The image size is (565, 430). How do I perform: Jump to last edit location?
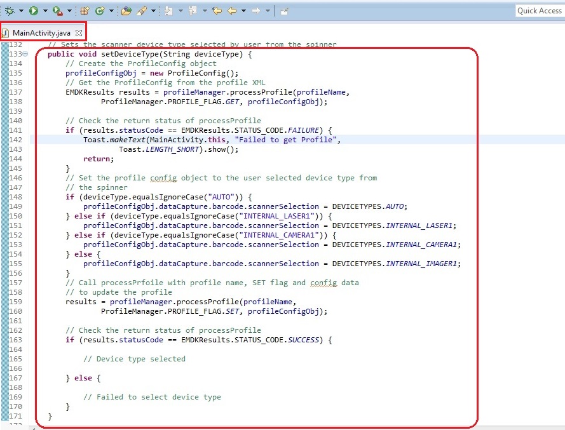point(217,11)
